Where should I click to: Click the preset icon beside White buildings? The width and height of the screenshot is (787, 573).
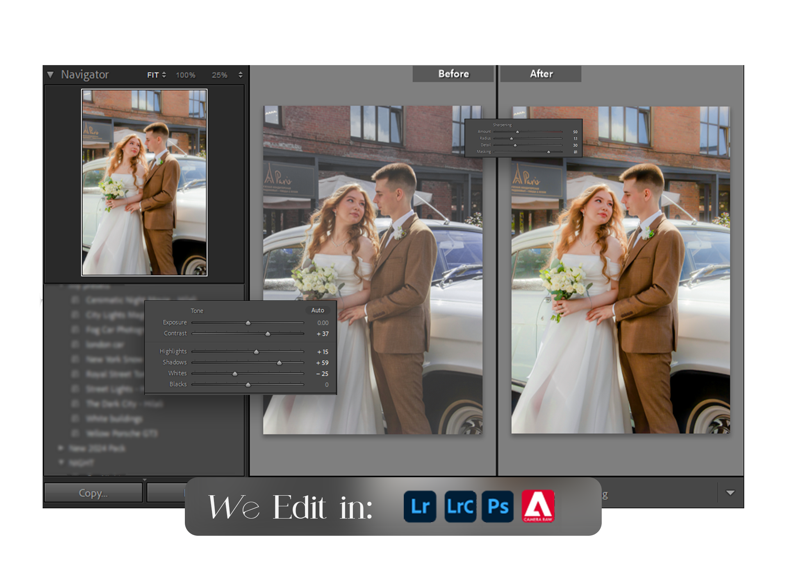coord(75,418)
